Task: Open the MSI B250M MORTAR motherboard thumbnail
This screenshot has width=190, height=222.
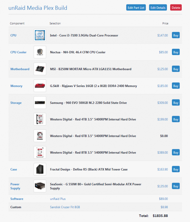Action: (x=40, y=69)
